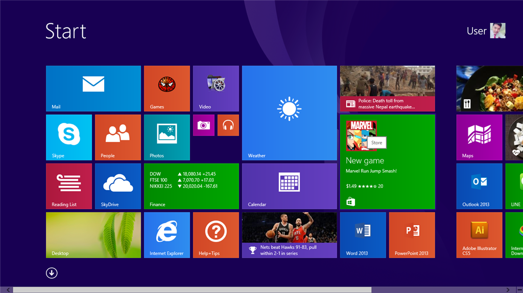Screen dimensions: 523x293
Task: Click the Store tooltip label
Action: coord(376,143)
